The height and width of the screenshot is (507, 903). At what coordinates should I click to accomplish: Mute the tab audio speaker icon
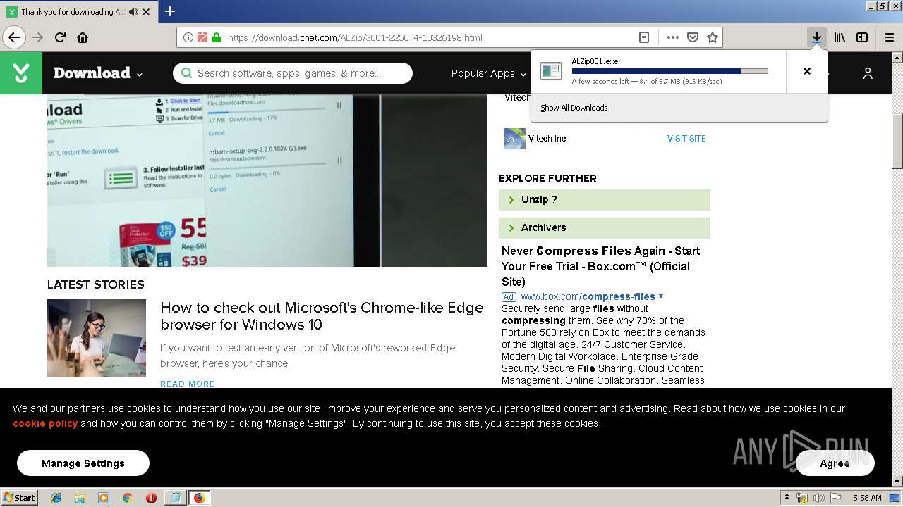tap(134, 12)
